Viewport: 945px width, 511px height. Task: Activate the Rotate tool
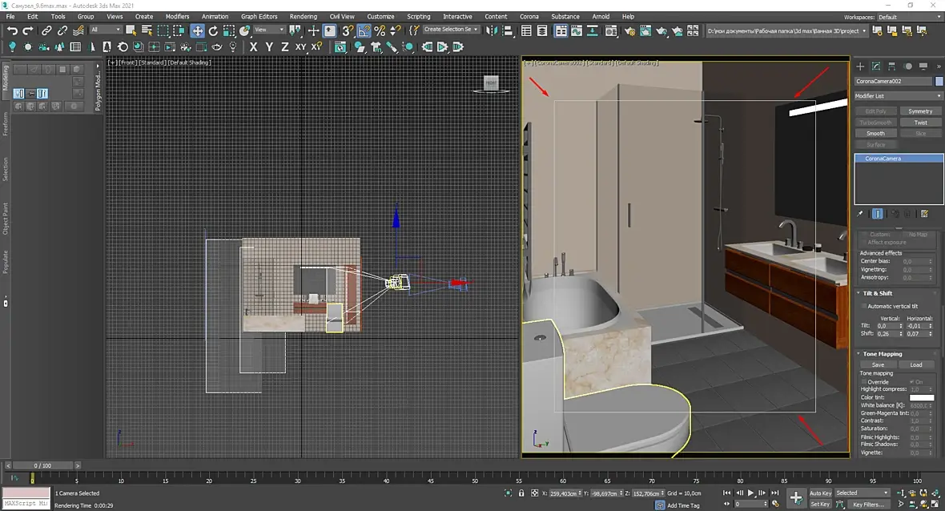(213, 30)
